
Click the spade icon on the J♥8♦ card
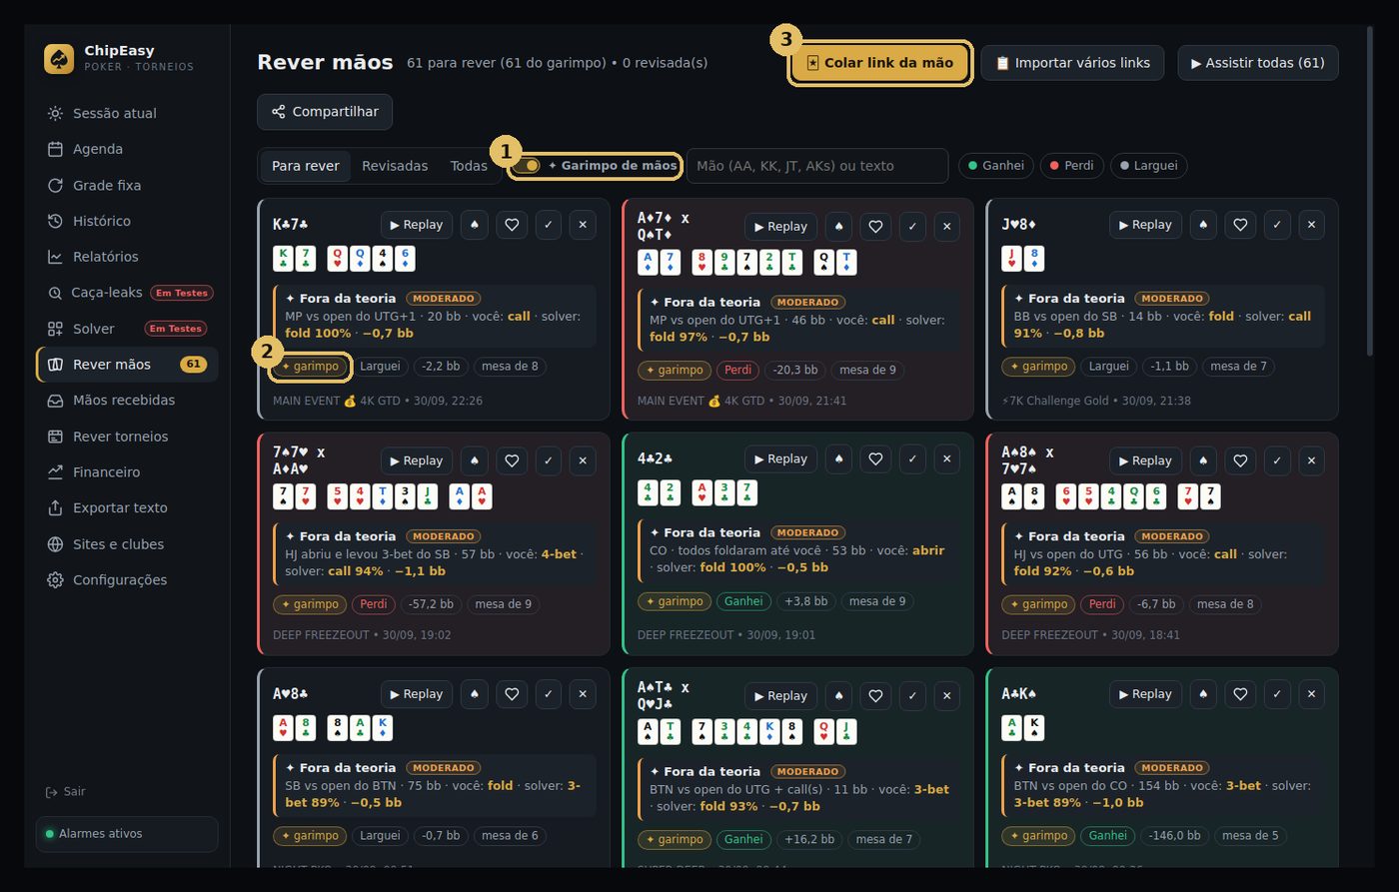click(1203, 225)
